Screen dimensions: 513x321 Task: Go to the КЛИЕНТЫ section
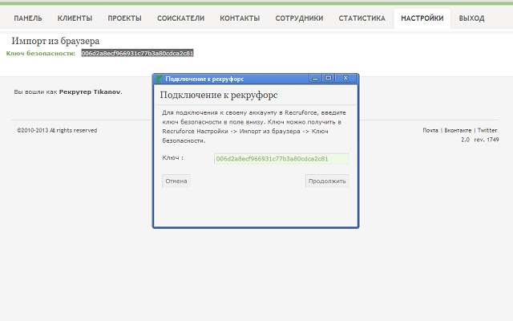click(x=75, y=18)
